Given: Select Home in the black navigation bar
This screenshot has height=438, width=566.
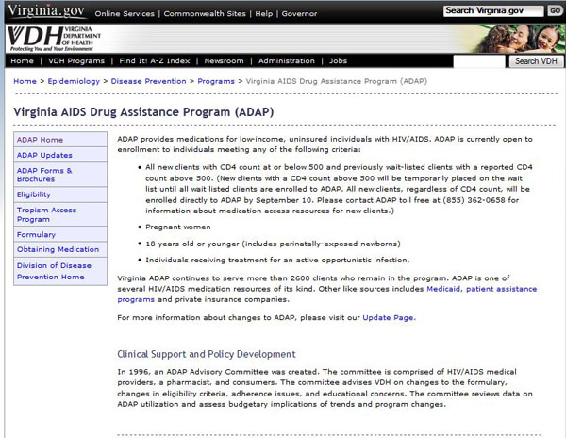Looking at the screenshot, I should 22,61.
